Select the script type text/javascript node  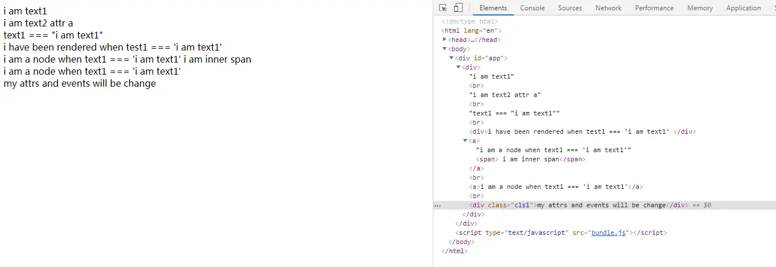[561, 233]
